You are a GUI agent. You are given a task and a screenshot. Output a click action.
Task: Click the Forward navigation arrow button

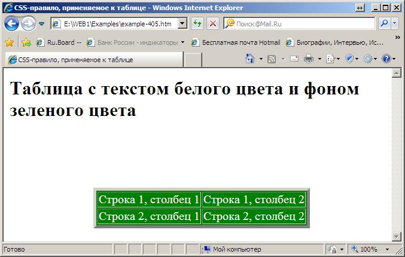point(28,24)
